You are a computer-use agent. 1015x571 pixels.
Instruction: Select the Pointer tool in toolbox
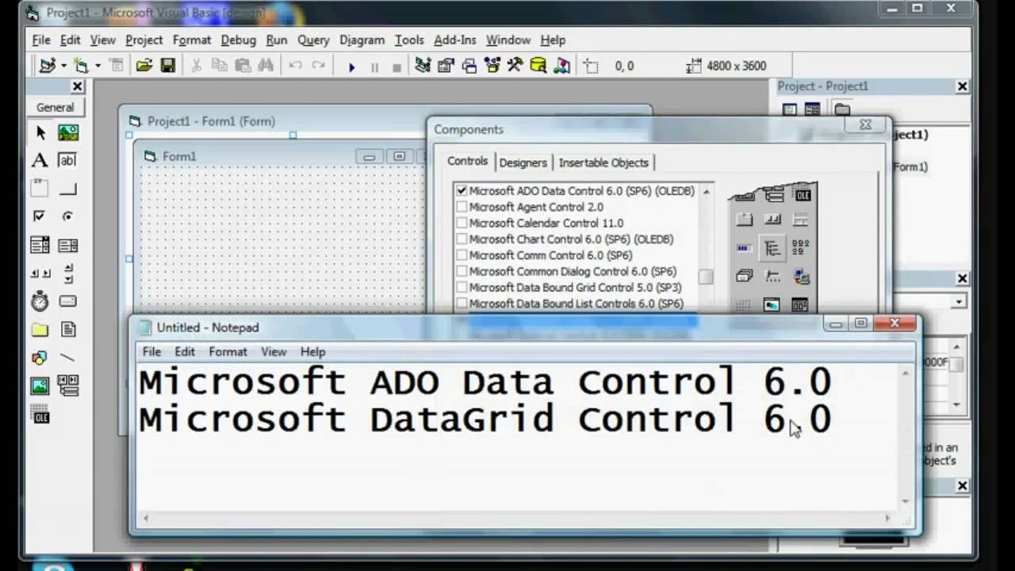40,132
